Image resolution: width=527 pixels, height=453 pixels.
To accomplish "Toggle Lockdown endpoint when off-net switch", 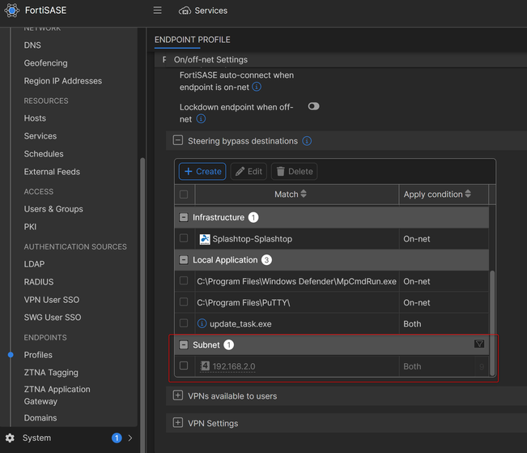I will click(x=313, y=106).
